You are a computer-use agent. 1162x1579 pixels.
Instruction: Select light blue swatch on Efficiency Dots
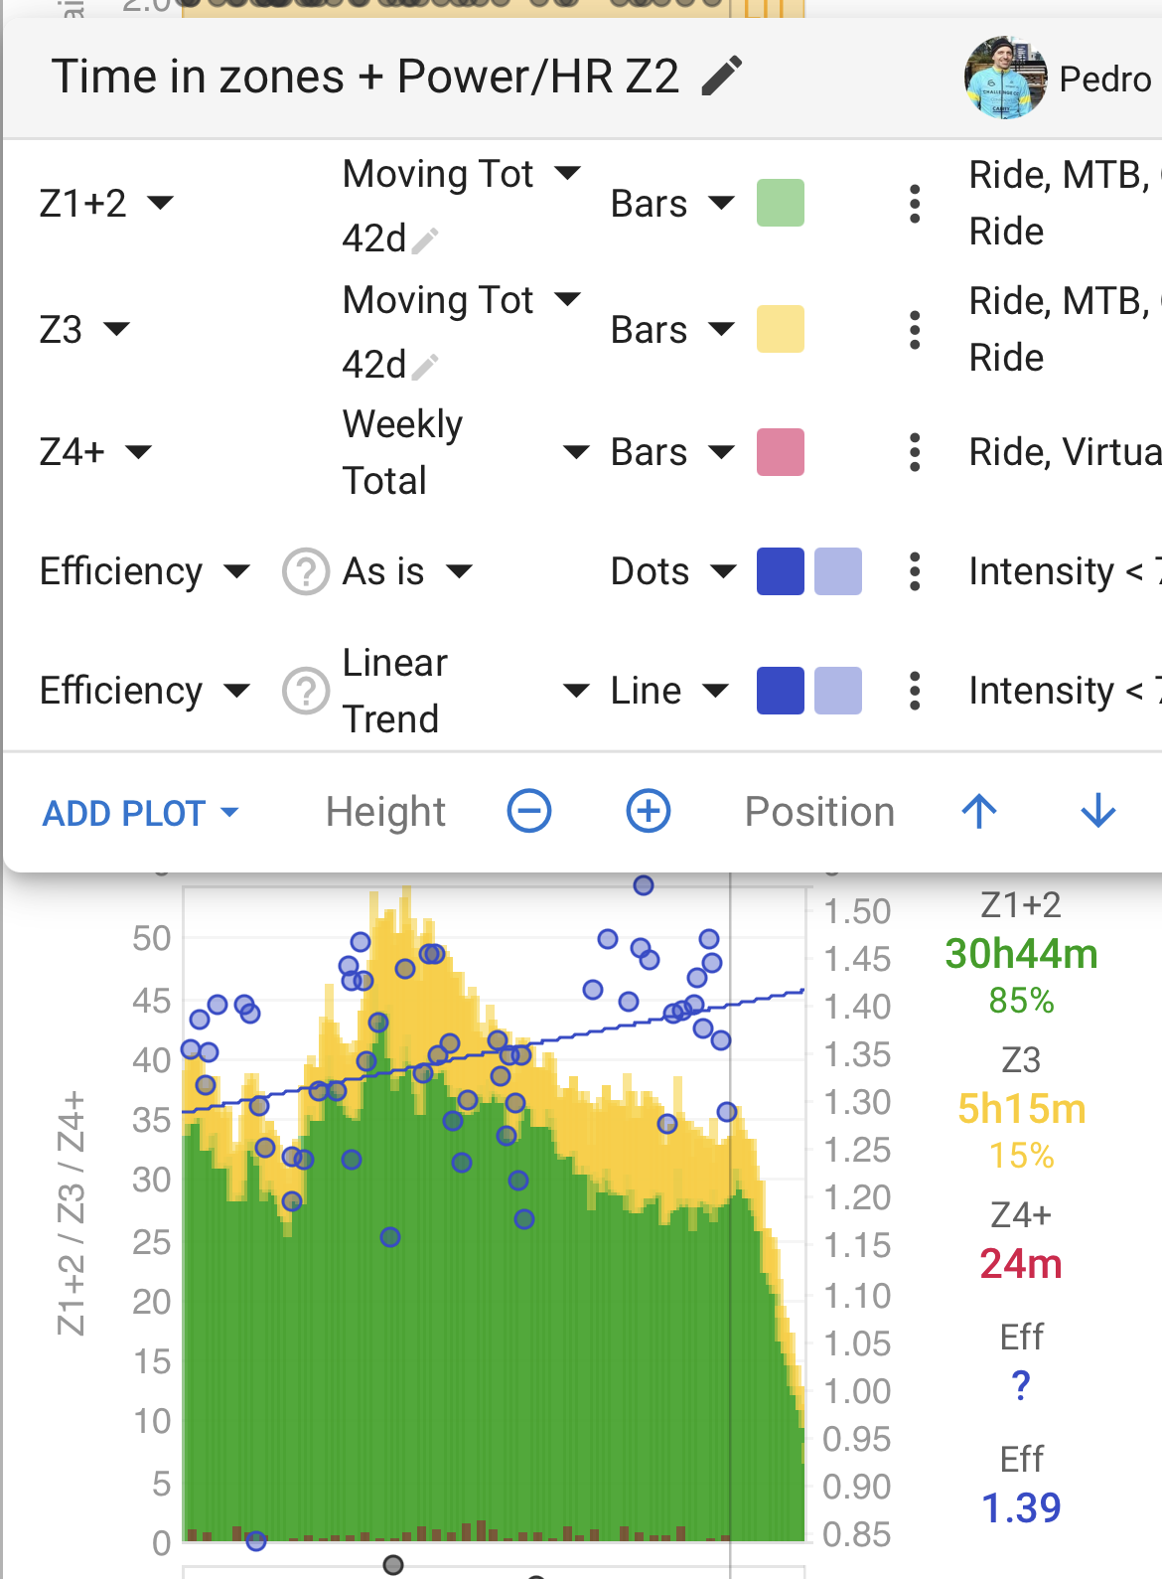pyautogui.click(x=838, y=572)
